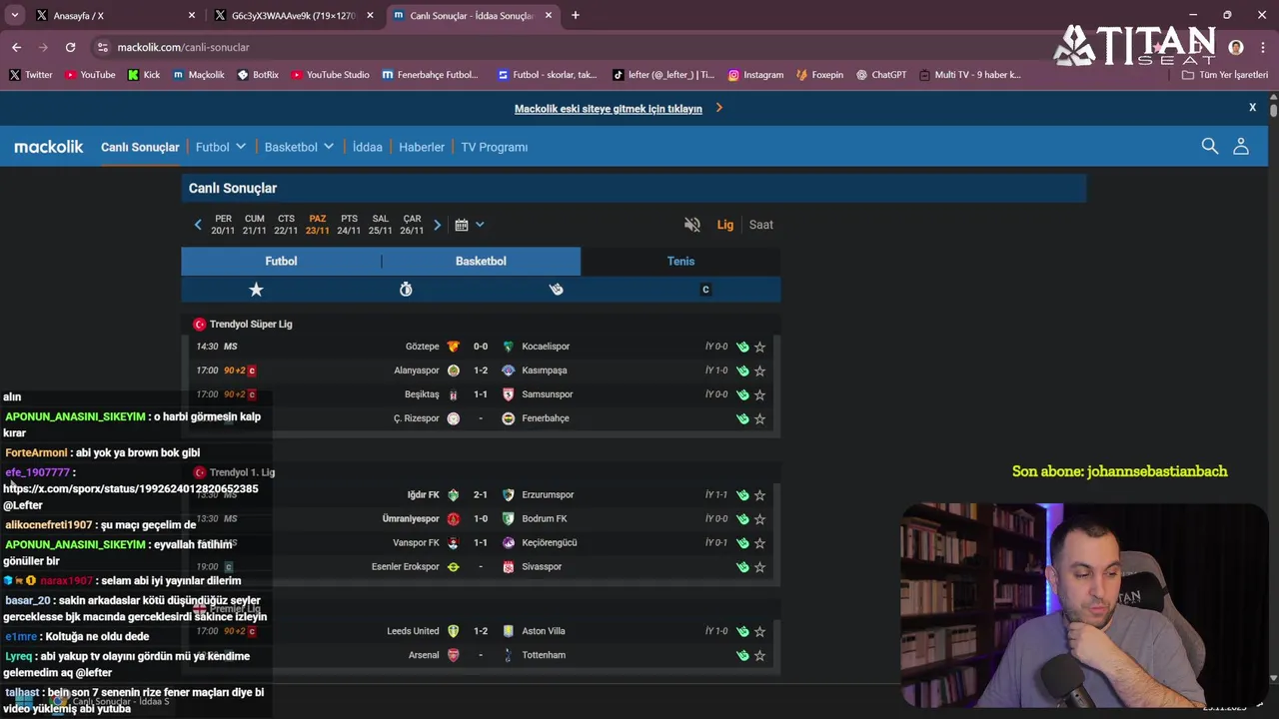1279x719 pixels.
Task: Open the YouTube Studio bookmark
Action: pyautogui.click(x=330, y=75)
